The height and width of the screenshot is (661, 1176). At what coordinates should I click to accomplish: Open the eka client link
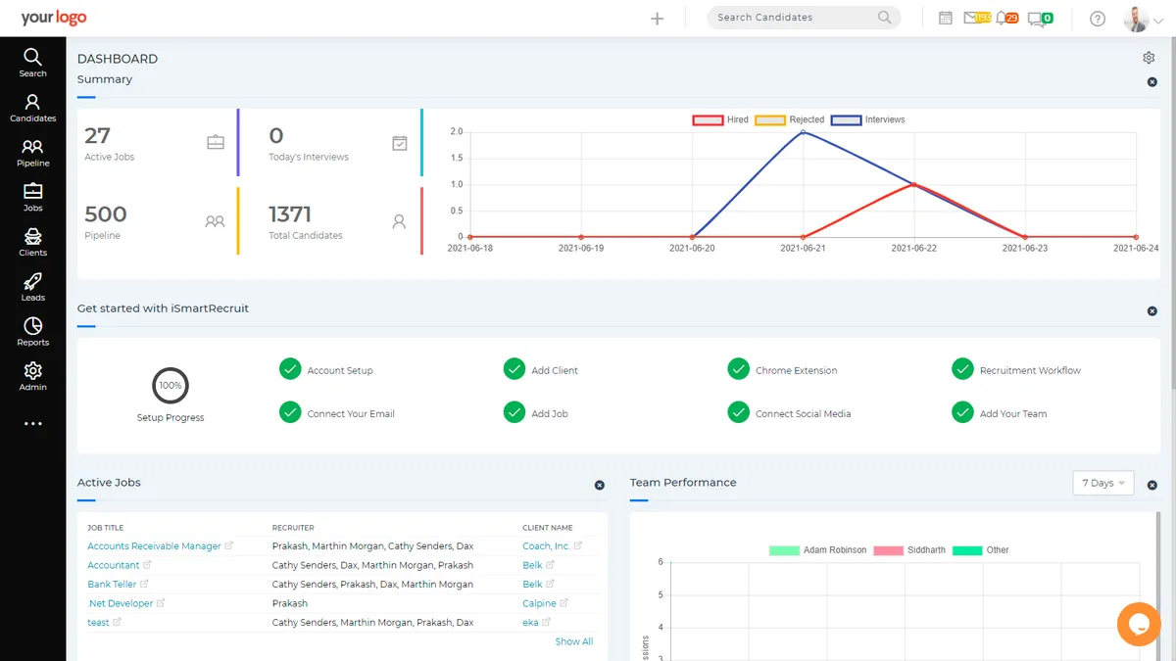tap(530, 623)
